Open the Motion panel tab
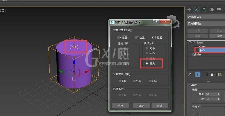 click(211, 10)
